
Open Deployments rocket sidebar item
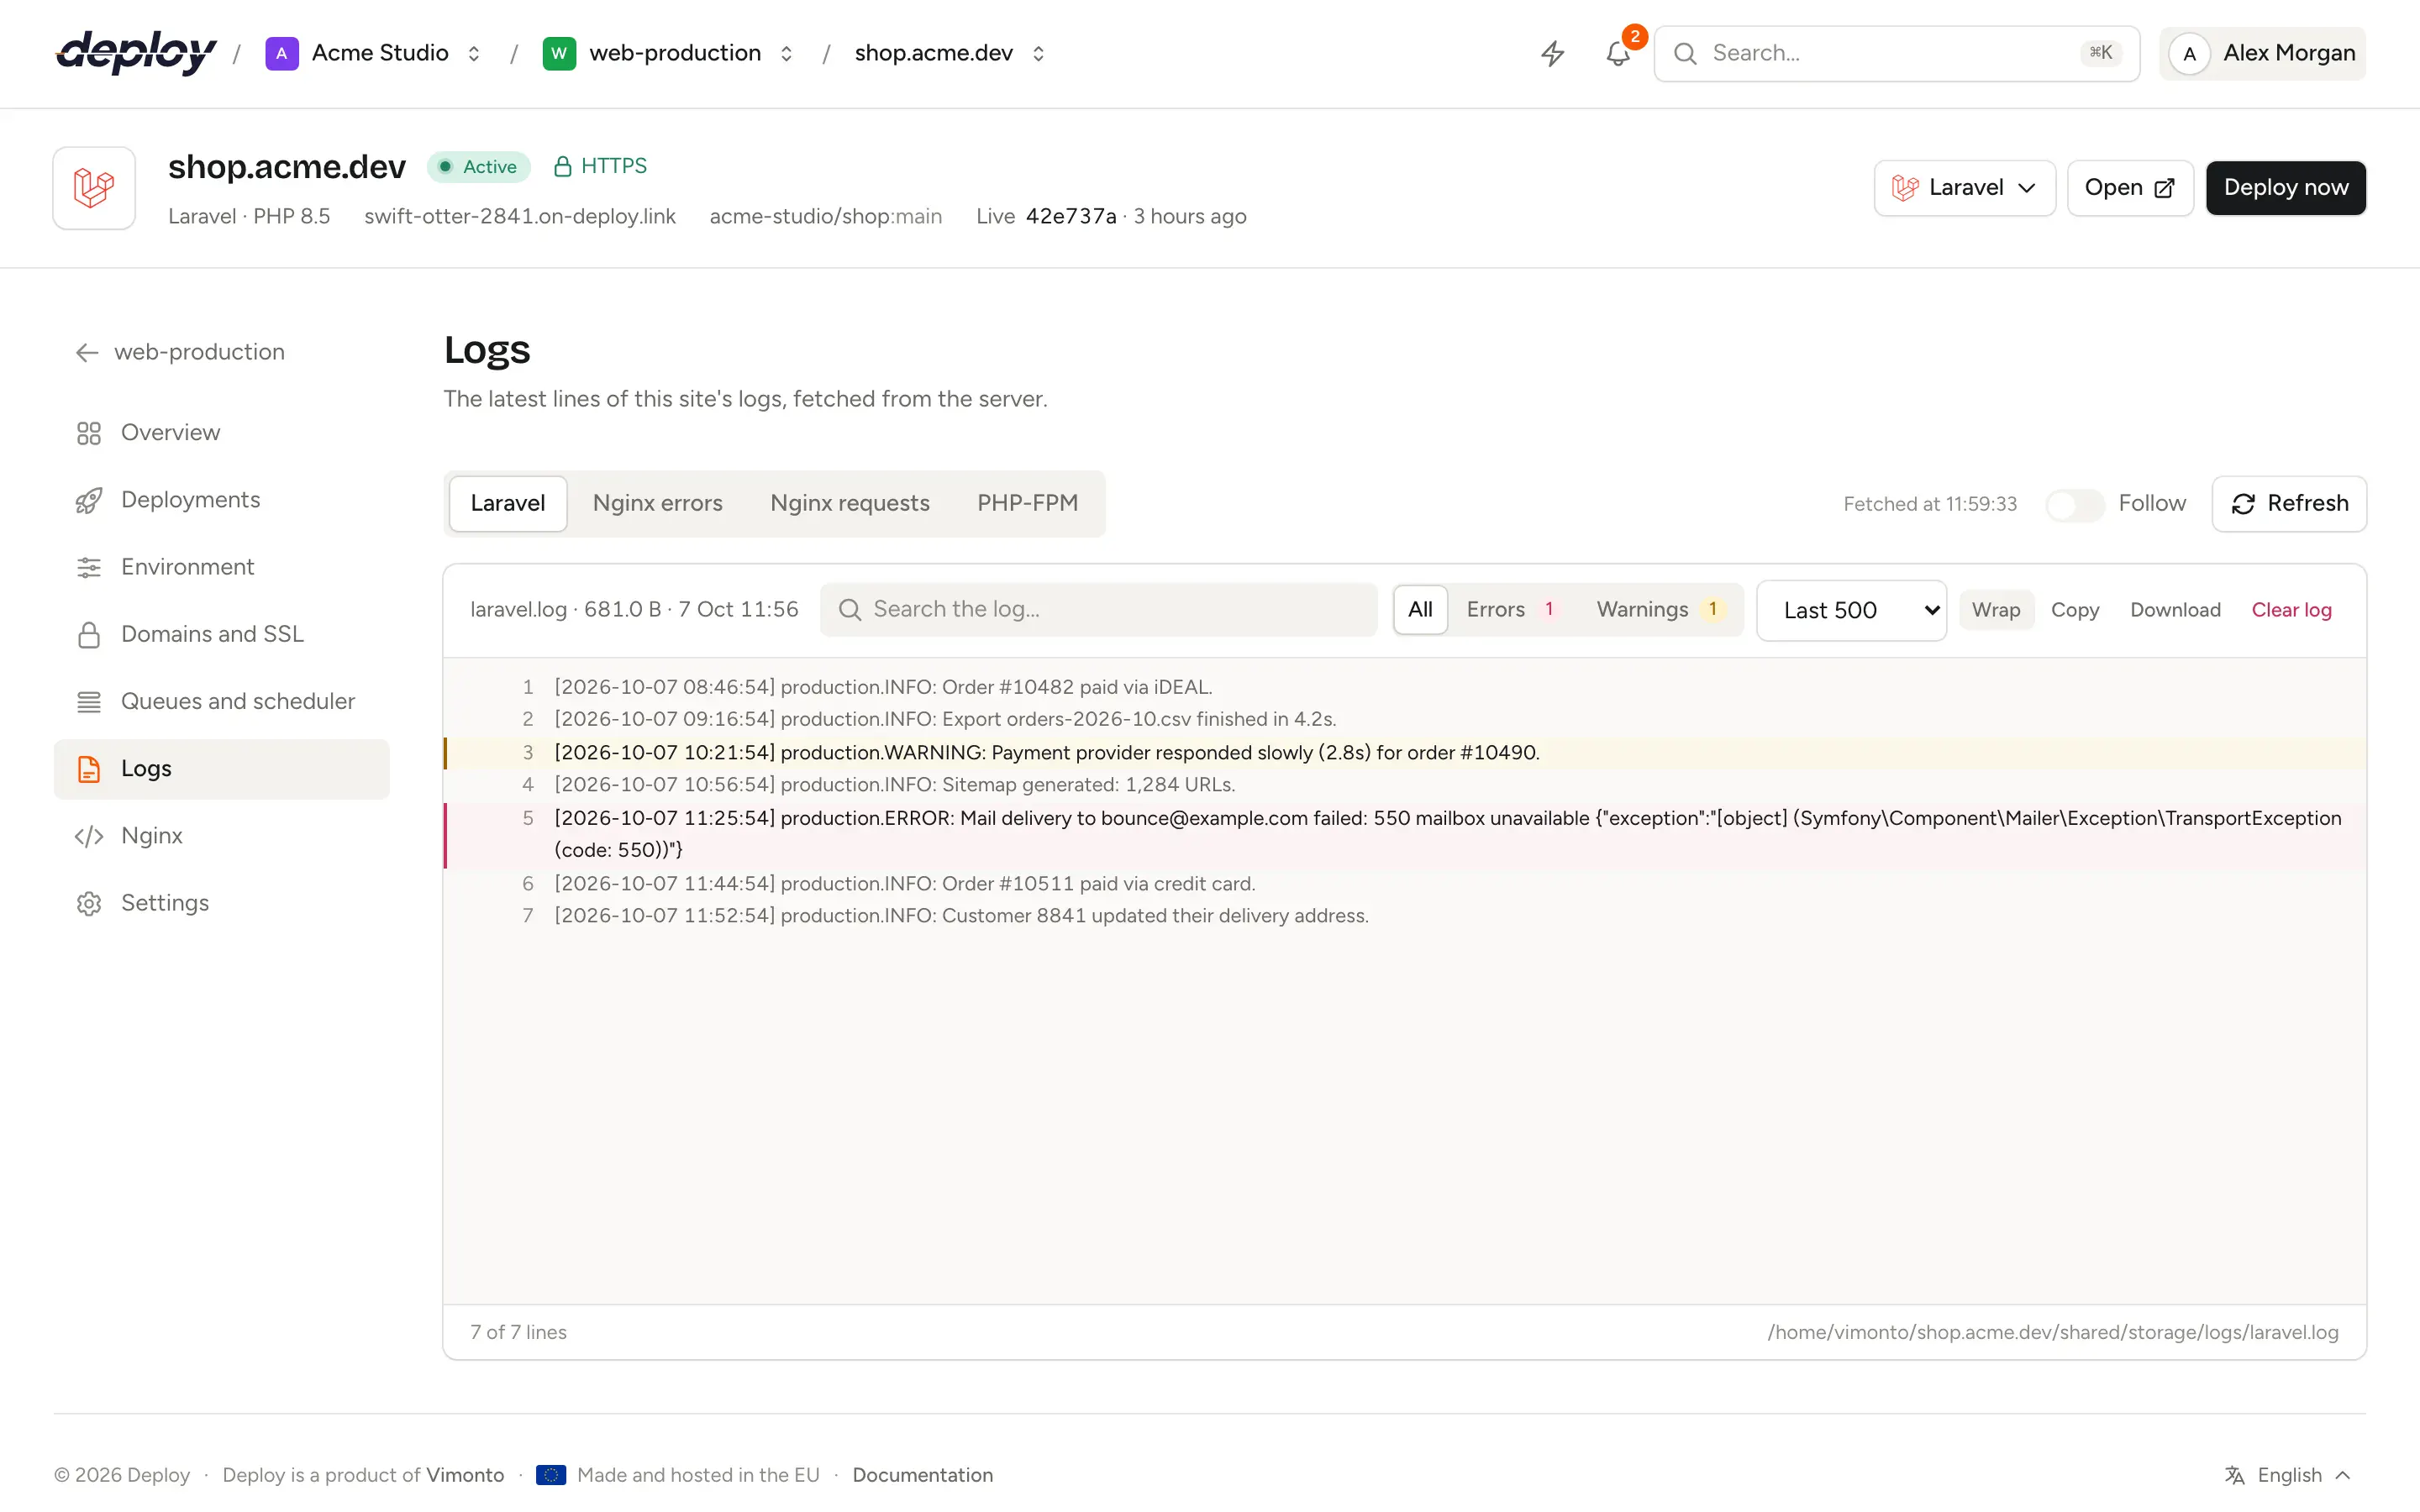[x=221, y=500]
